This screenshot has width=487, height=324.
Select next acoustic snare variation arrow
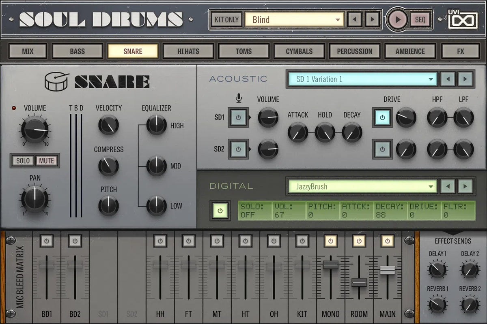pyautogui.click(x=465, y=79)
